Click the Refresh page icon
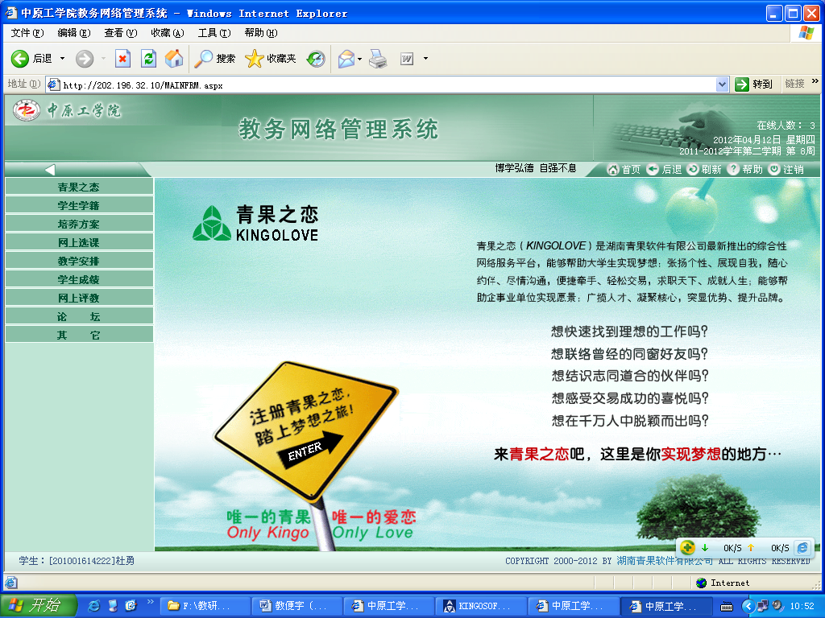Viewport: 825px width, 618px height. [x=149, y=58]
